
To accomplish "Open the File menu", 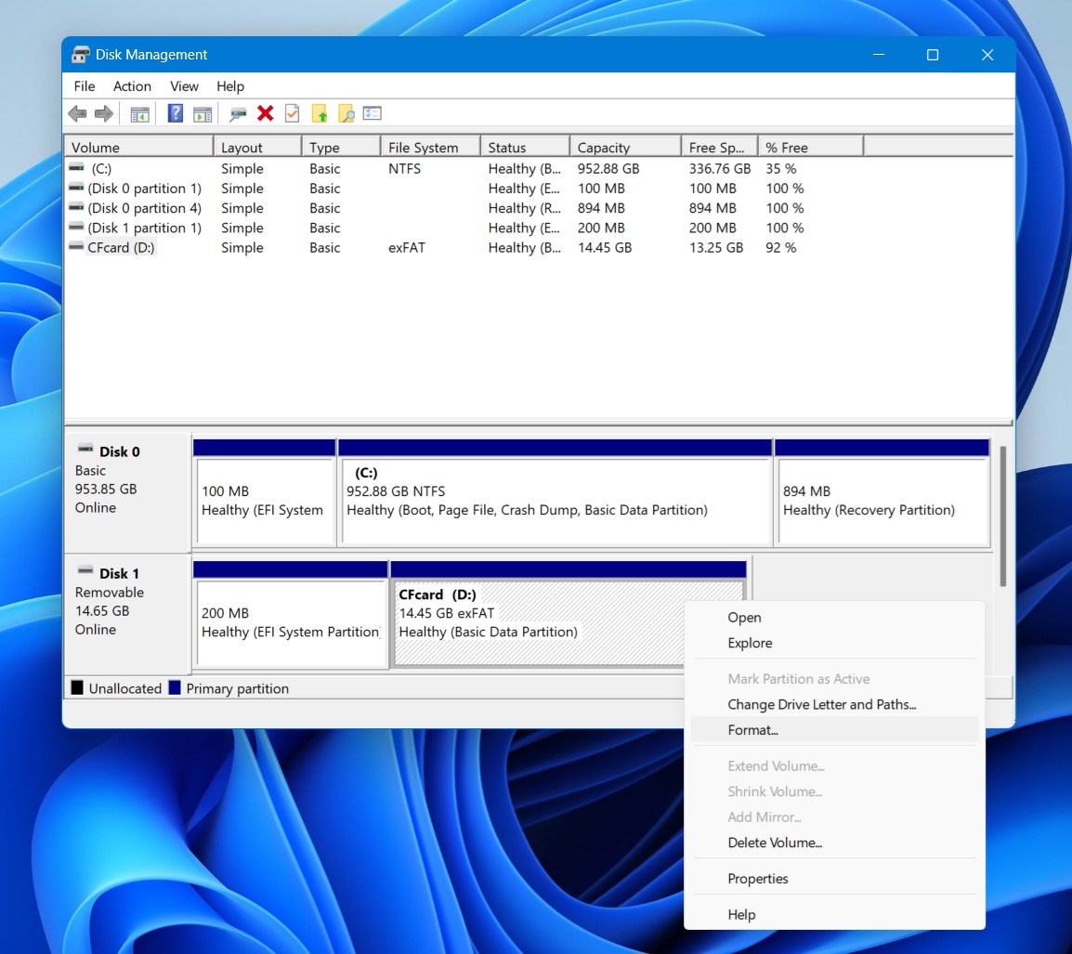I will point(85,86).
